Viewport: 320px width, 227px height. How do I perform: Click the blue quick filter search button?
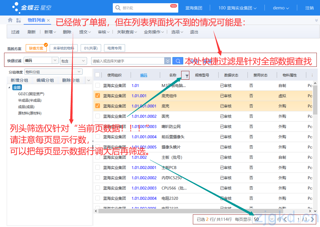tap(178, 61)
